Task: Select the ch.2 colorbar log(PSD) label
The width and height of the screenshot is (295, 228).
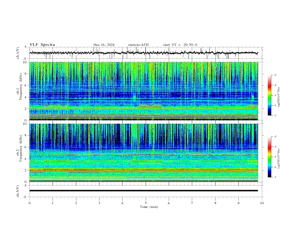Action: coord(279,159)
